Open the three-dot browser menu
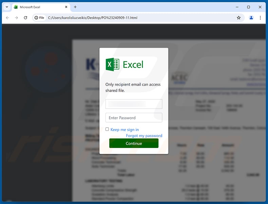 click(x=260, y=18)
